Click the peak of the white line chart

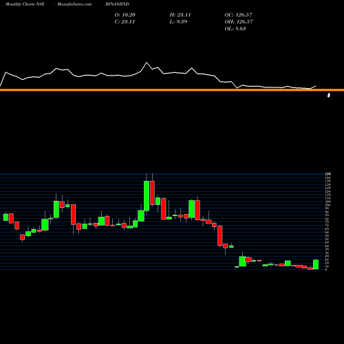(147, 63)
